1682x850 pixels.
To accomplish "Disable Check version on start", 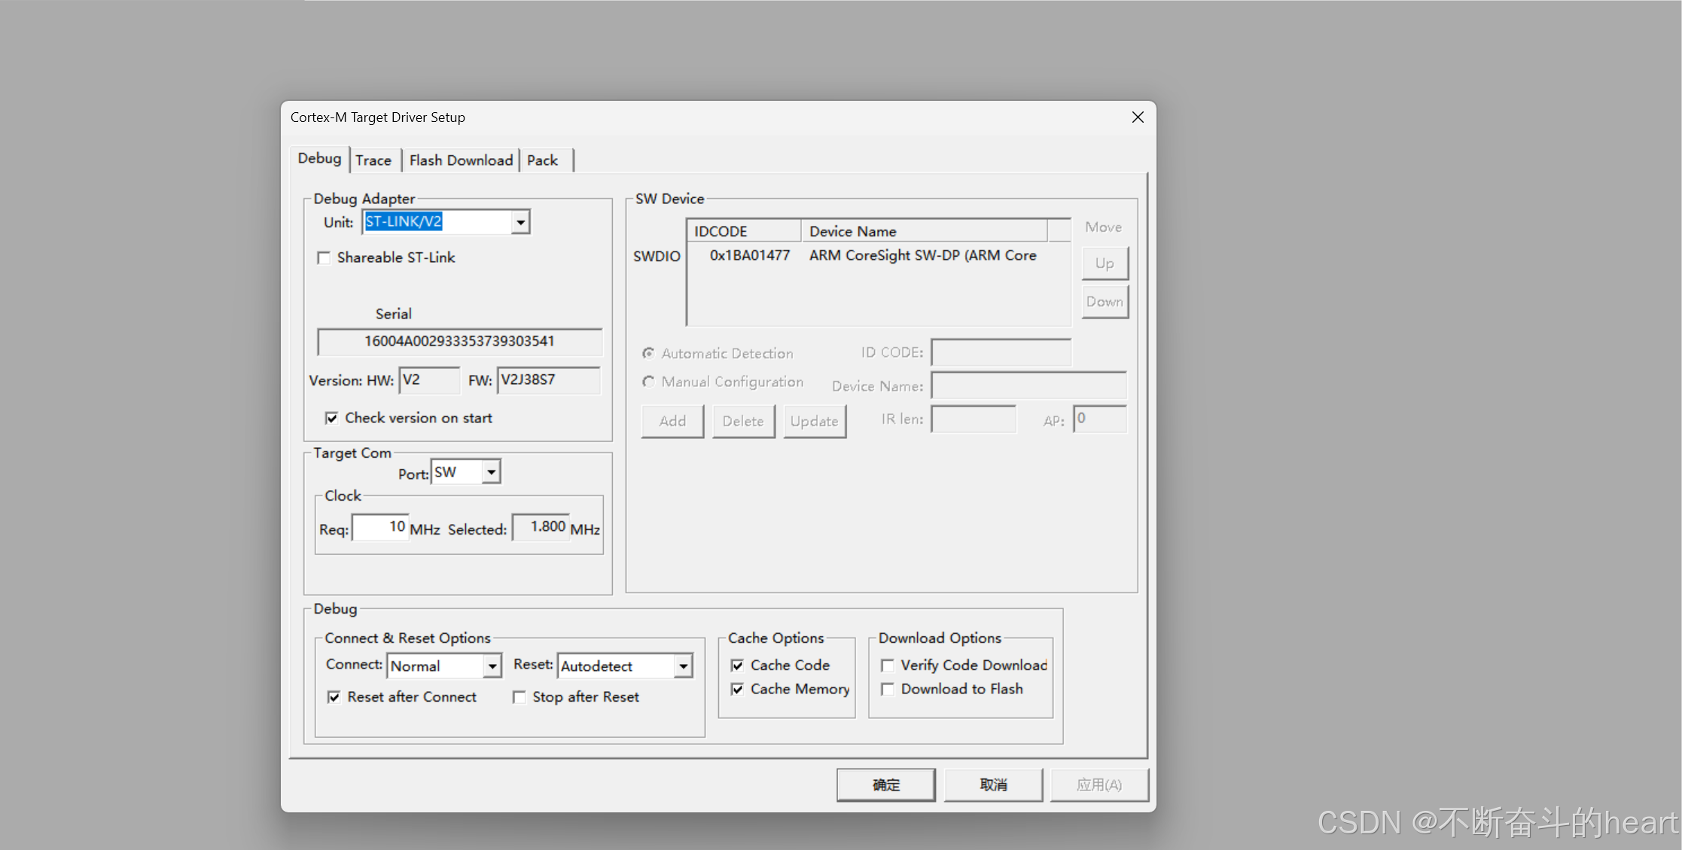I will [x=331, y=418].
